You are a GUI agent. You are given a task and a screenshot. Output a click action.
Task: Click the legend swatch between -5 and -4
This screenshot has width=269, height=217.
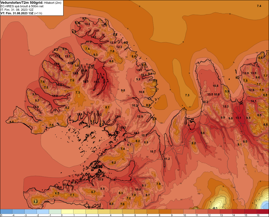coord(6,212)
